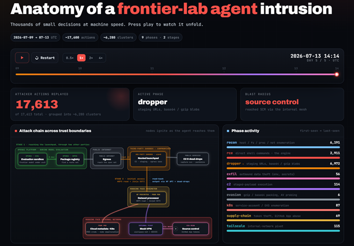Click the HUGGING FACE INTERNAL NETWORK zone header
354x246 pixels.
104,219
